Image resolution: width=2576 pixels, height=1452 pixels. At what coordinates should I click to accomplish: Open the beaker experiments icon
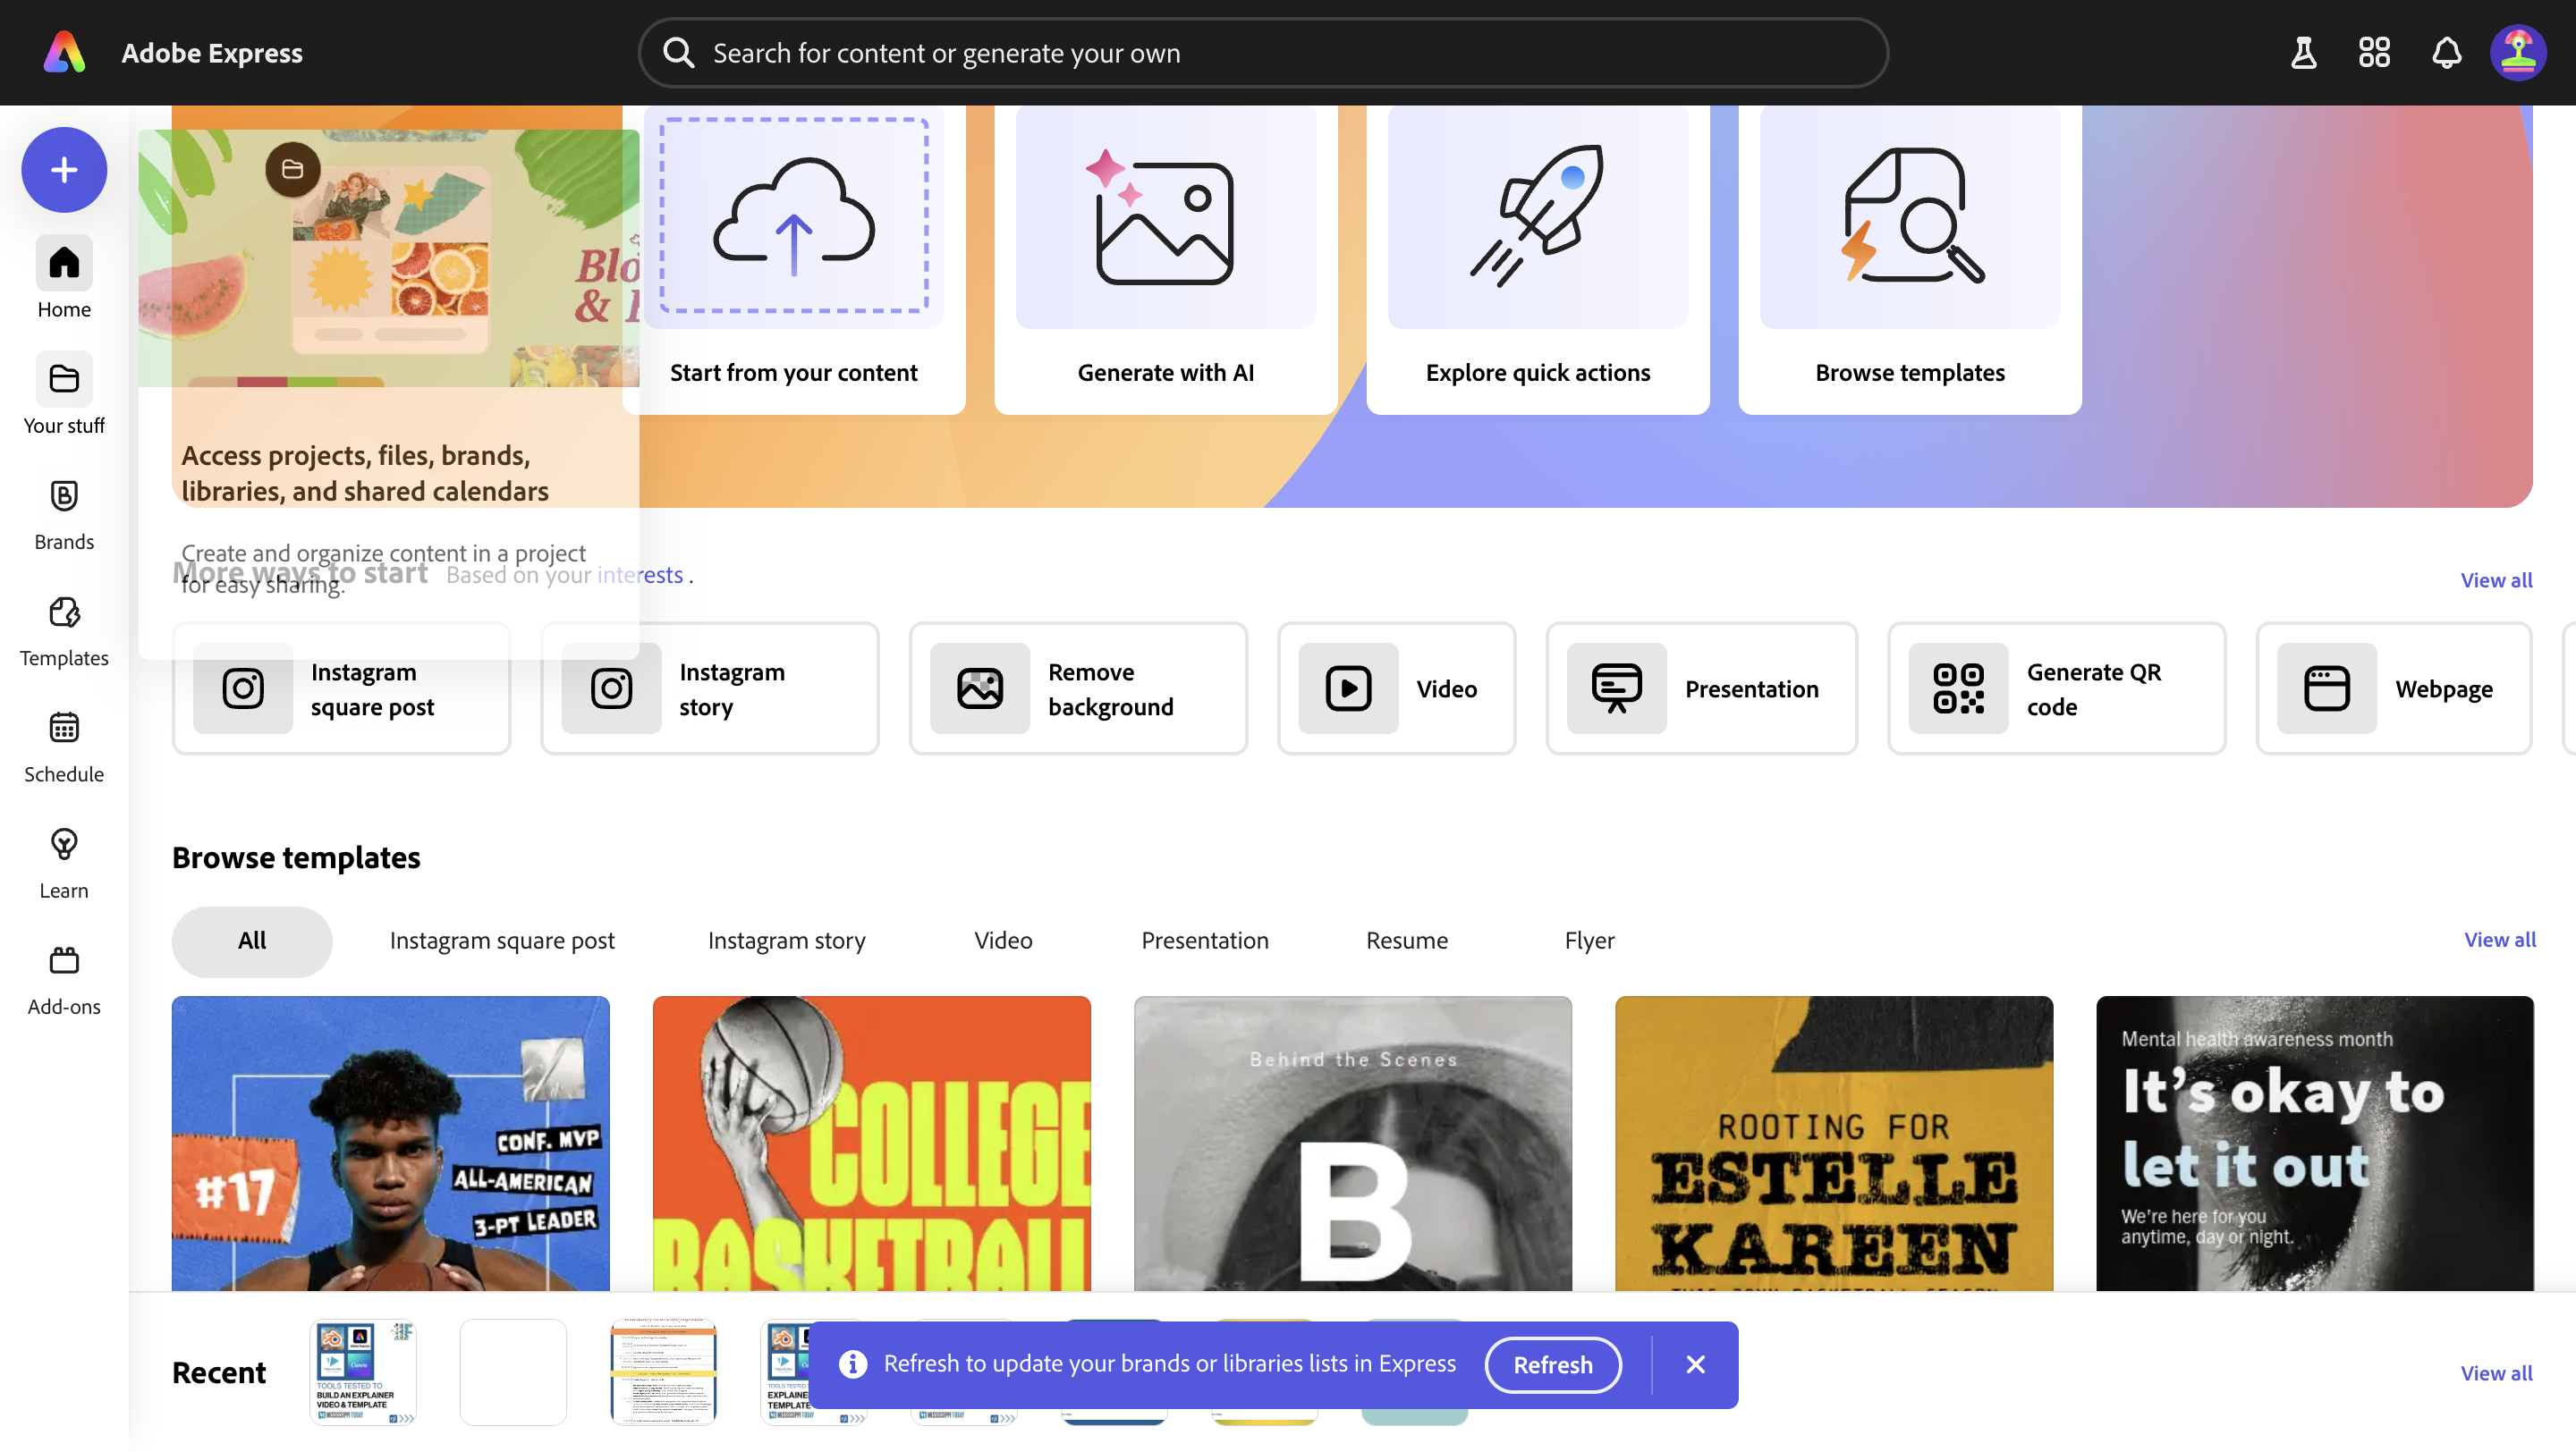[2303, 53]
